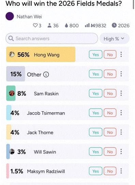The height and width of the screenshot is (185, 135).
Task: Open the High % sort dropdown
Action: 115,39
